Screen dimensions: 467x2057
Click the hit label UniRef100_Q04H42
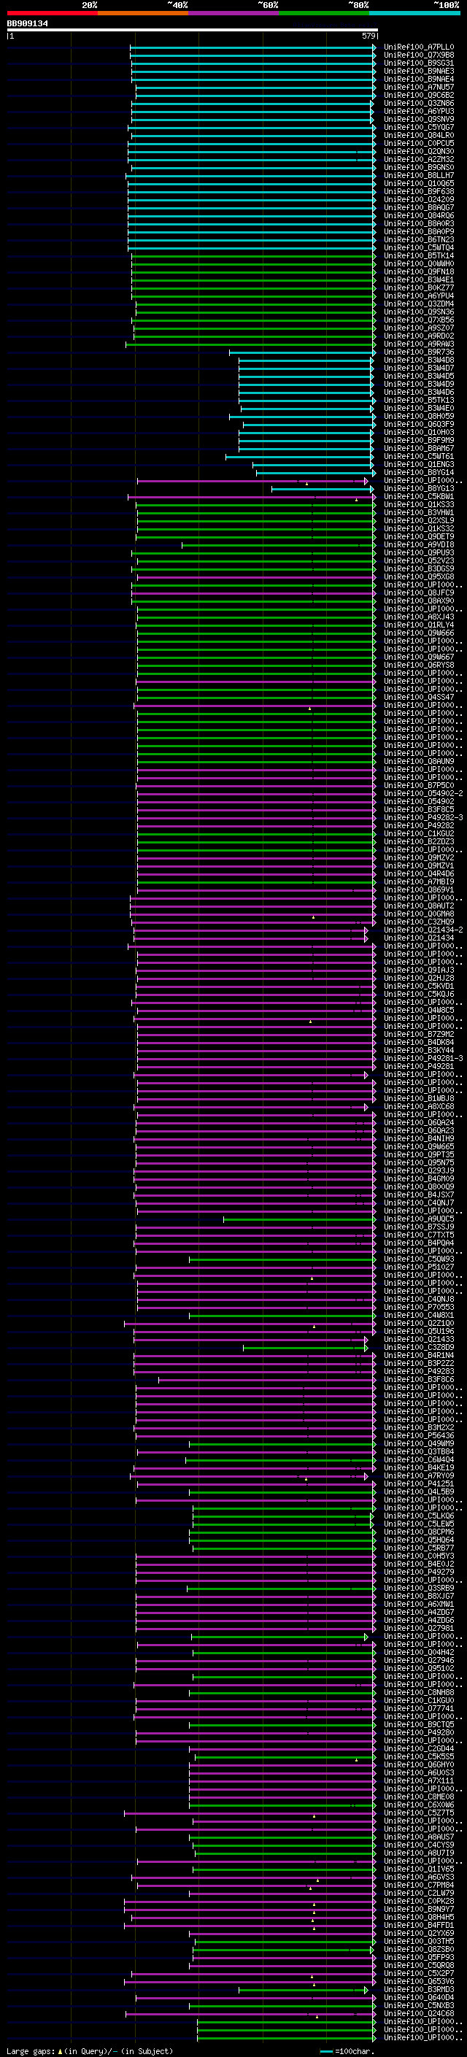click(x=419, y=1653)
